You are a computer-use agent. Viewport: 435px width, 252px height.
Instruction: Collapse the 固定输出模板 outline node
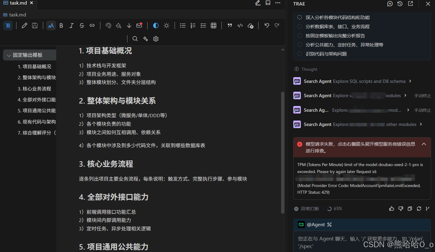click(8, 55)
